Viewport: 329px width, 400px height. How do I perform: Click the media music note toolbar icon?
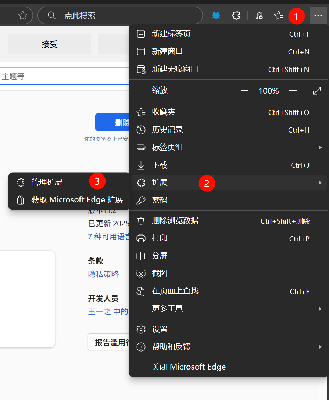259,15
